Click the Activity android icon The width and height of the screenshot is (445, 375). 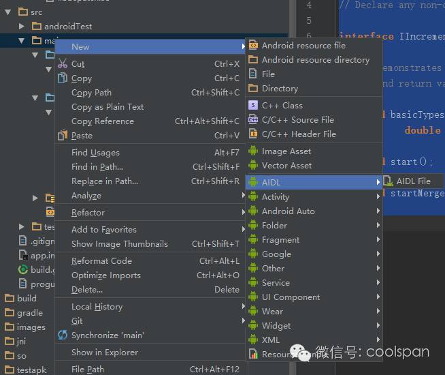pyautogui.click(x=253, y=196)
